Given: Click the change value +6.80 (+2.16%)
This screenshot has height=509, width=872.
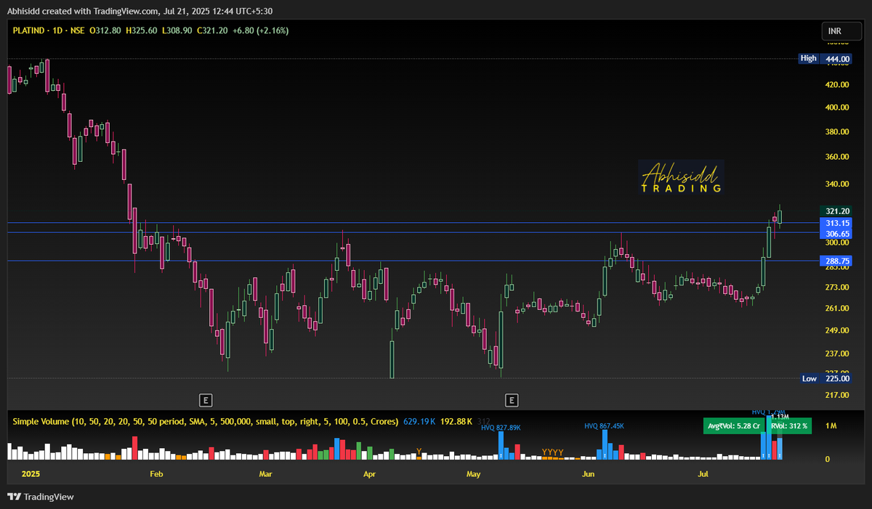Looking at the screenshot, I should tap(262, 30).
